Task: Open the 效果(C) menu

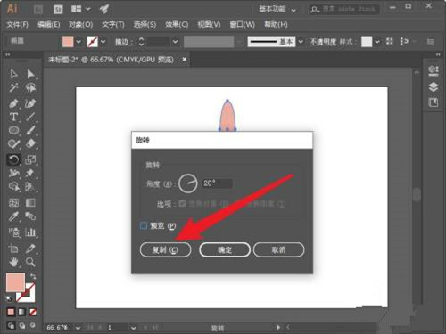Action: coord(177,24)
